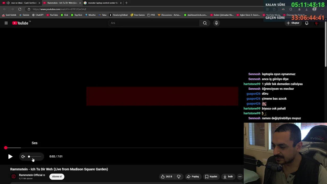
Task: Open the browser profile avatar
Action: [314, 9]
